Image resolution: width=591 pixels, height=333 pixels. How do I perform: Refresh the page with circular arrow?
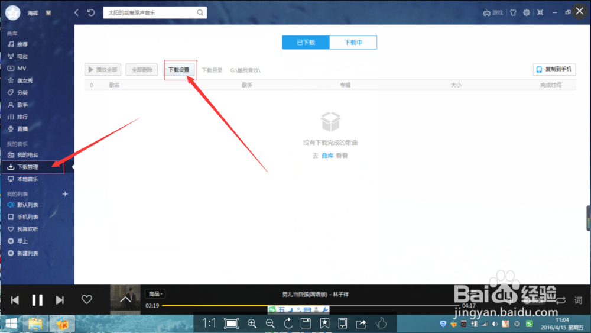click(x=91, y=12)
